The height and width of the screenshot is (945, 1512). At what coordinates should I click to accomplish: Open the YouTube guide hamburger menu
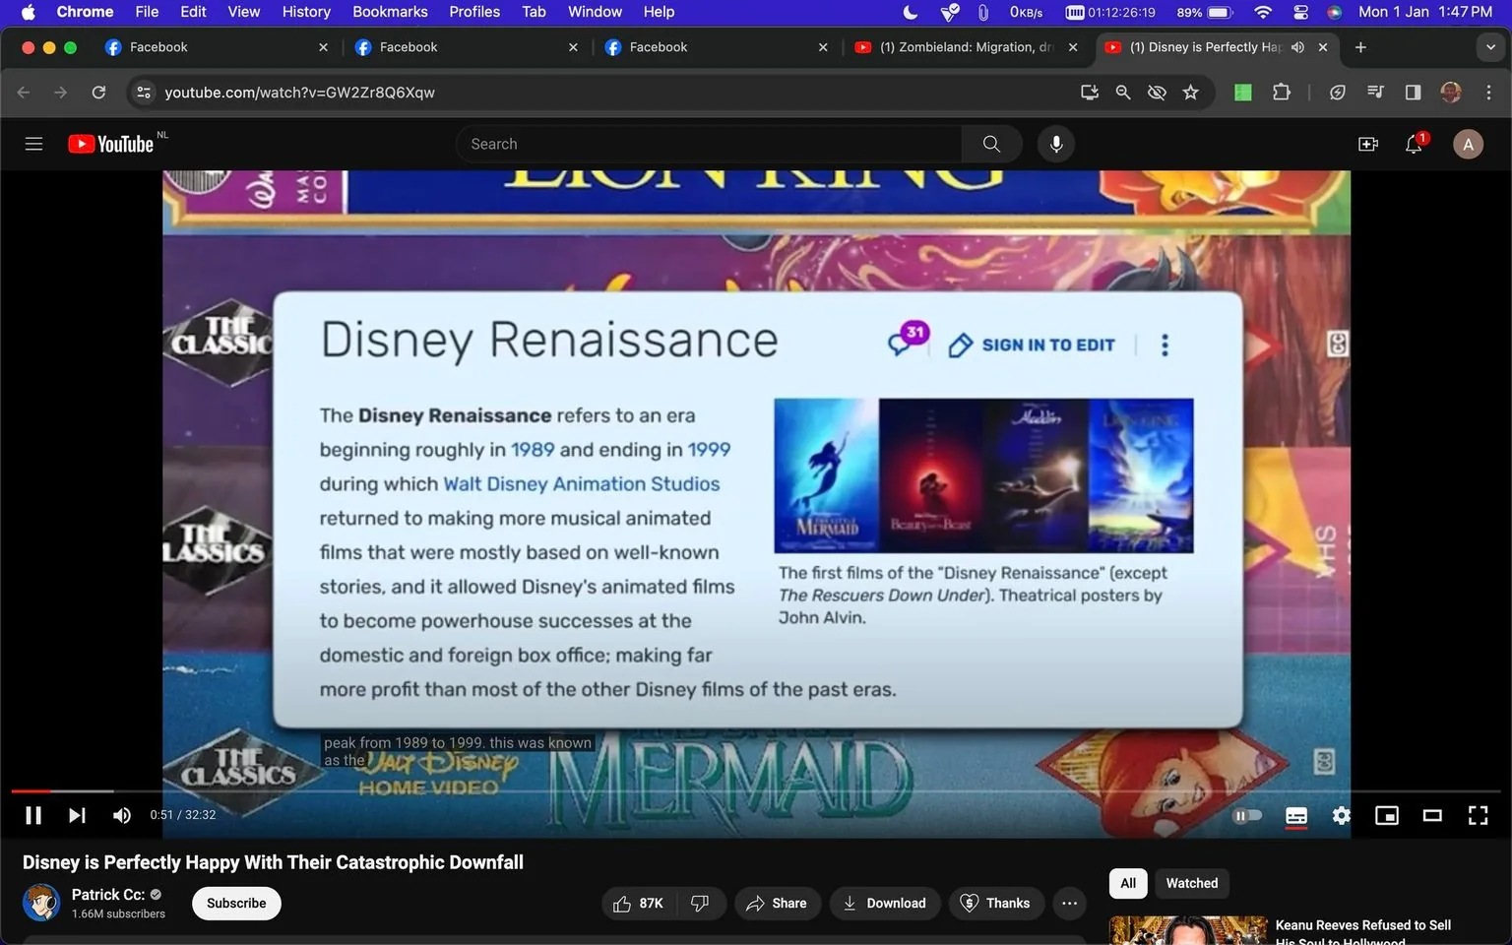click(33, 144)
